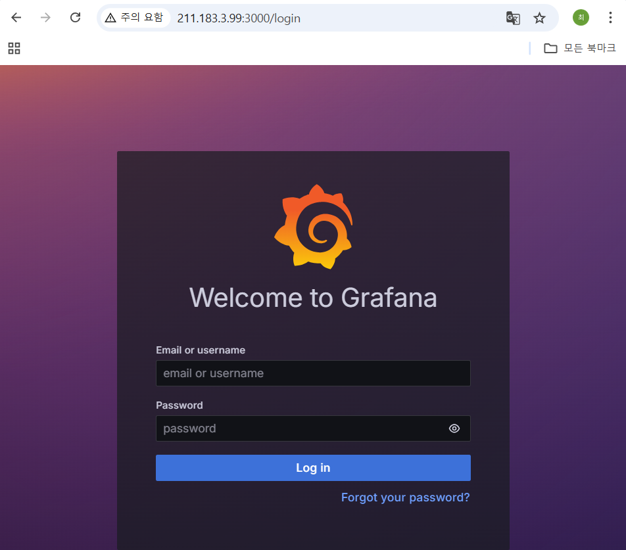The width and height of the screenshot is (626, 550).
Task: Open the green Chrome profile avatar
Action: (581, 18)
